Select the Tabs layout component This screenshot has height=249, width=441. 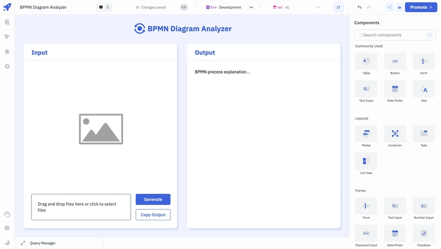[423, 136]
